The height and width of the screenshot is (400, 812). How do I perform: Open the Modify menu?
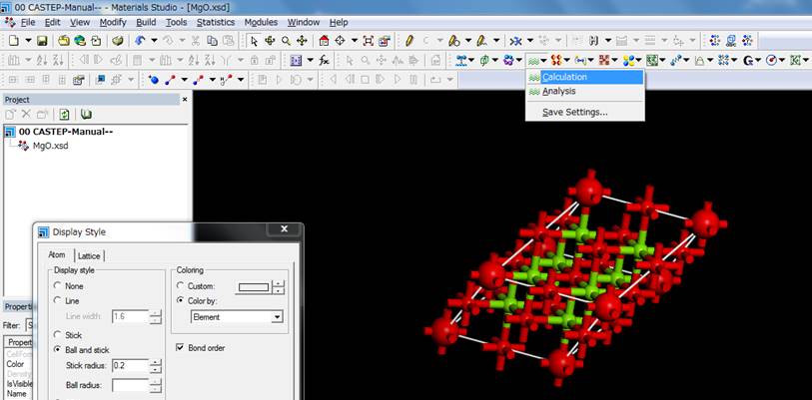(x=113, y=22)
